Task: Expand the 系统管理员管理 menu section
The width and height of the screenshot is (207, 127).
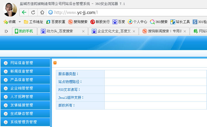Action: pyautogui.click(x=25, y=122)
